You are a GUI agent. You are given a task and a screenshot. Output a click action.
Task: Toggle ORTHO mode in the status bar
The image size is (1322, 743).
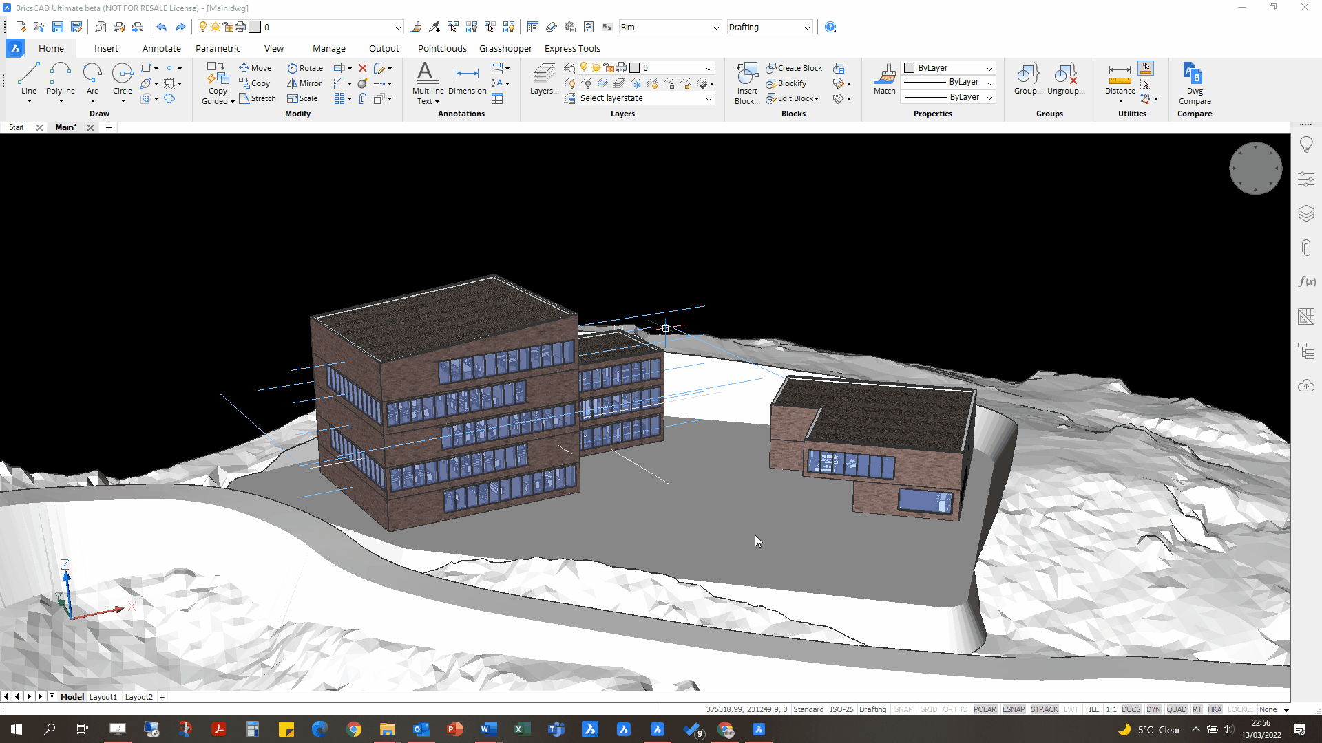click(x=954, y=709)
